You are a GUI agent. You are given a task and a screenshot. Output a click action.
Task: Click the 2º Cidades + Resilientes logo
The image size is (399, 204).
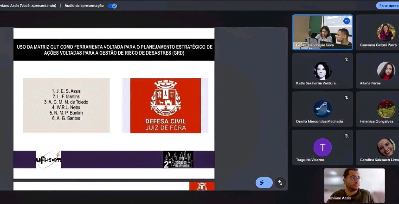(x=178, y=159)
